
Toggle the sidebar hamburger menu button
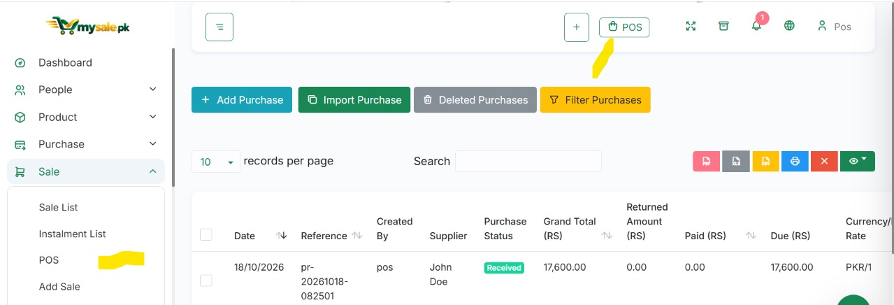219,27
